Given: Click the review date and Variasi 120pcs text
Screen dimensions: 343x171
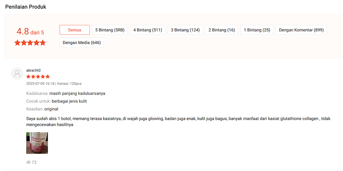Looking at the screenshot, I should click(54, 83).
